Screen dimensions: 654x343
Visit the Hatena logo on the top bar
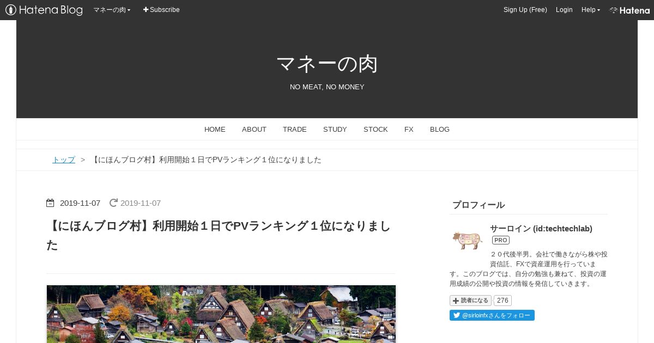click(x=629, y=10)
